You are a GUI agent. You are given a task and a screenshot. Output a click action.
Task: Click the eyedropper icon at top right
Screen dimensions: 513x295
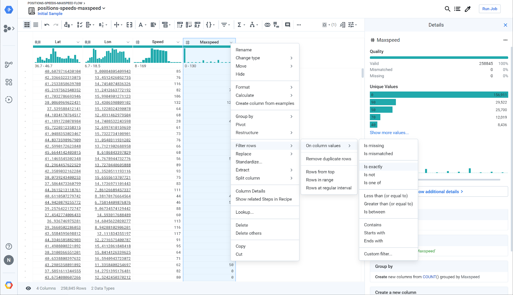pos(467,9)
